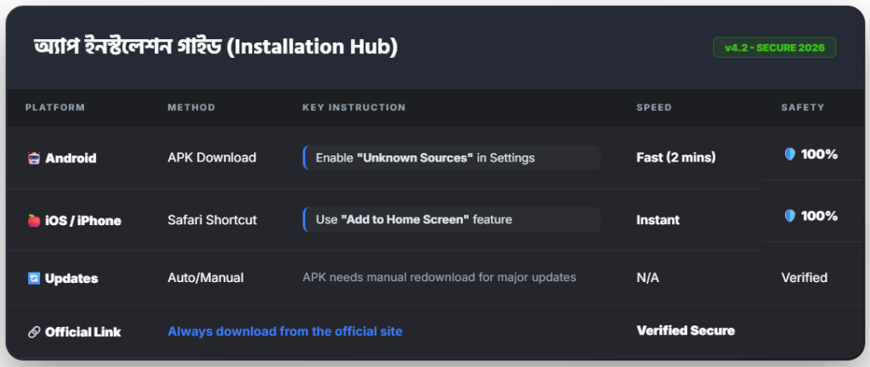Select the Safari Shortcut method cell
Screen dimensions: 870x367
212,220
